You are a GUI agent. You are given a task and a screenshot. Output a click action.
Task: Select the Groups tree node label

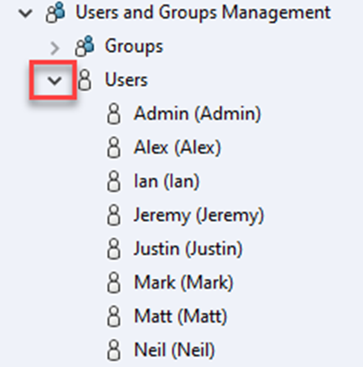point(133,45)
